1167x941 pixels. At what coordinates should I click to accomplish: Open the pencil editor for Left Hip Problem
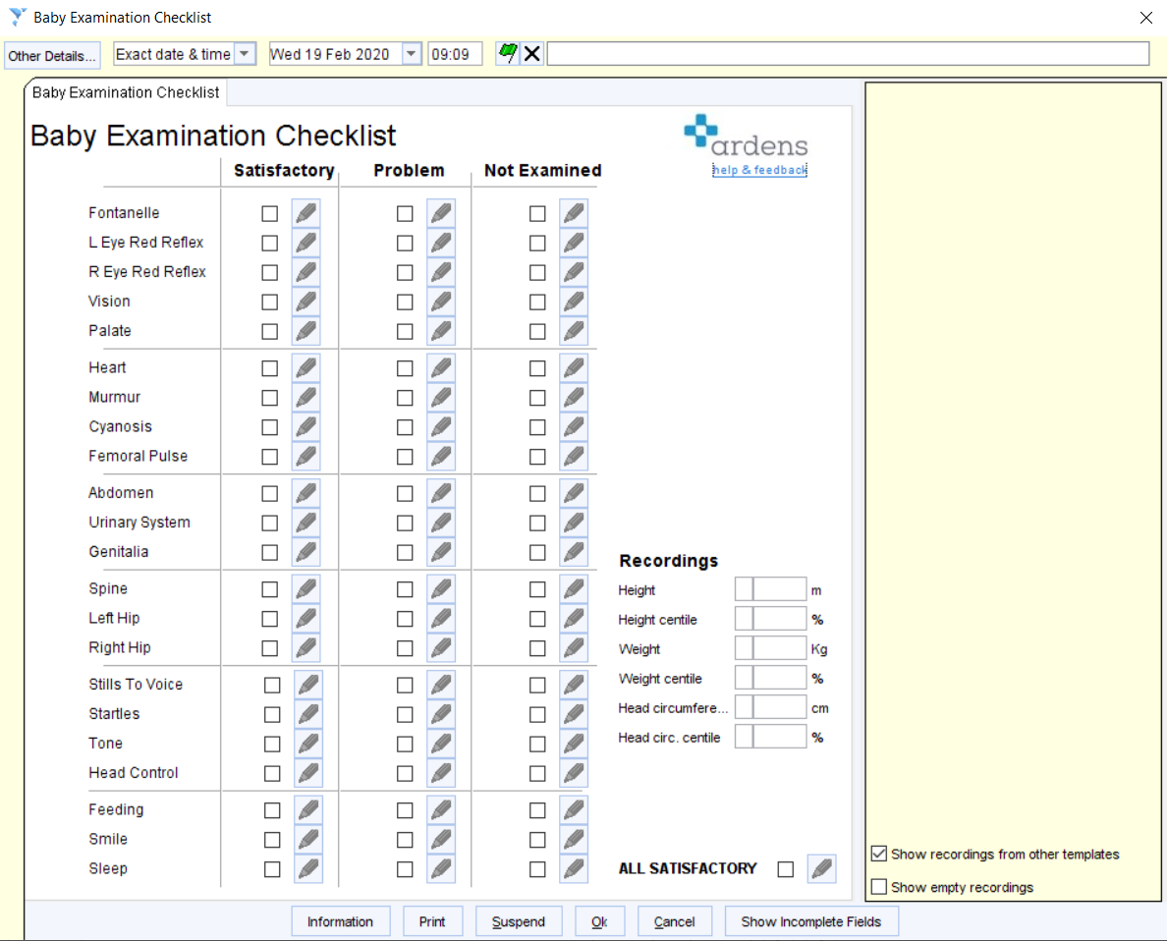point(440,618)
